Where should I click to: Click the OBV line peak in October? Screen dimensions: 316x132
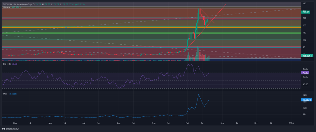point(199,94)
